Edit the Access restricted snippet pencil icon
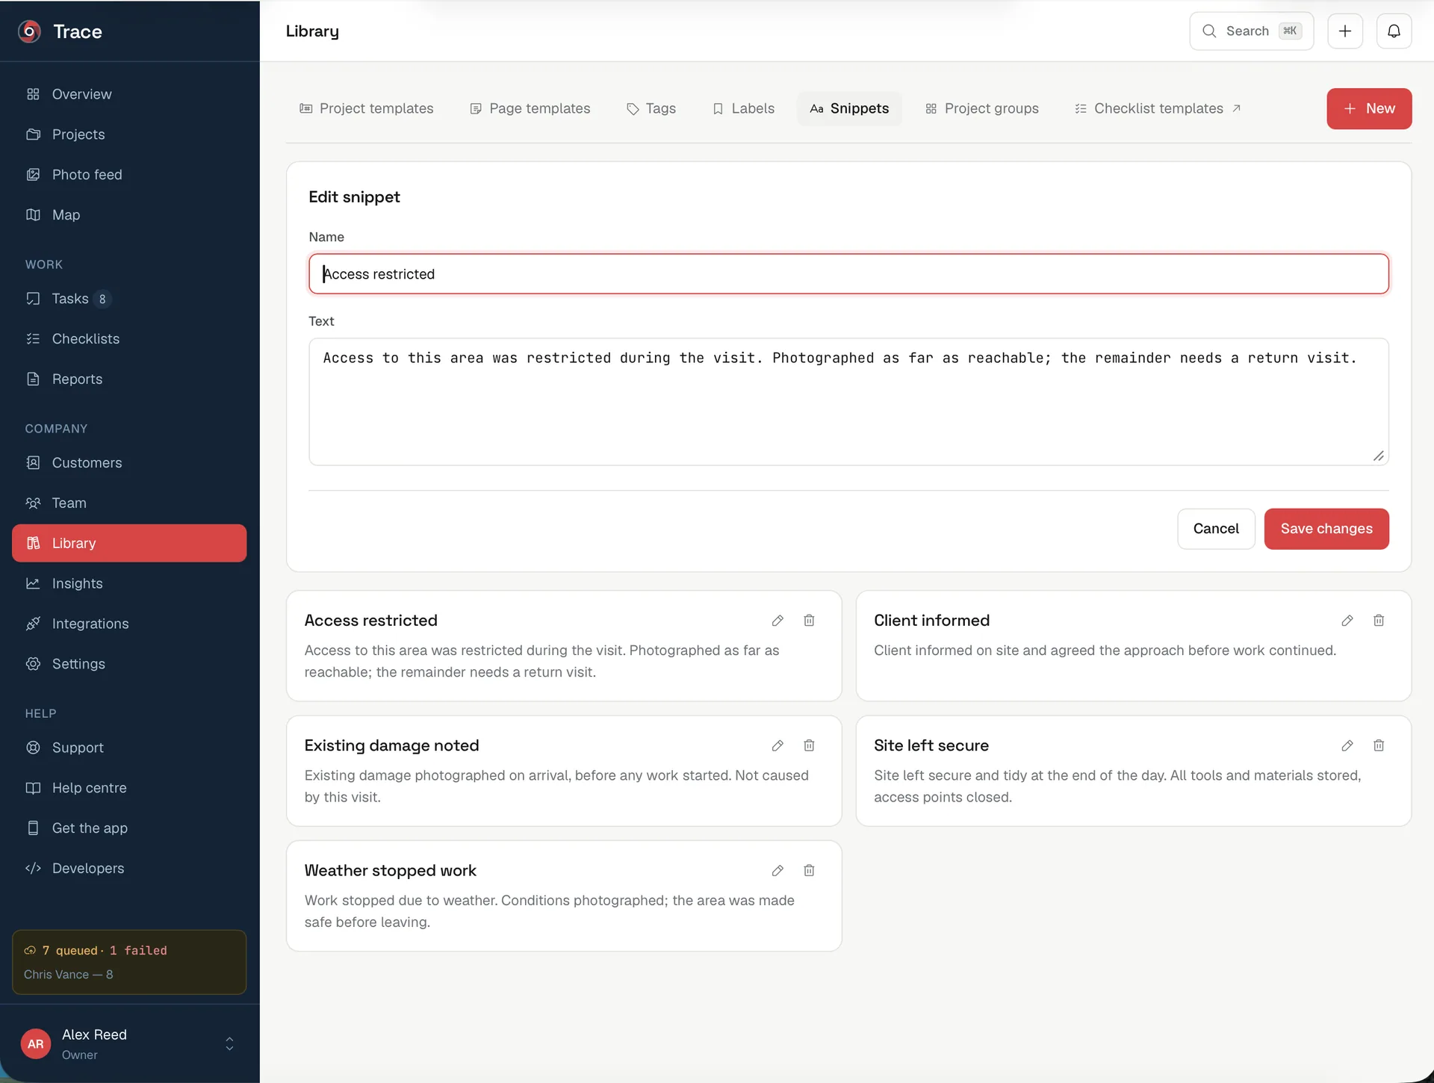The height and width of the screenshot is (1083, 1434). (777, 621)
